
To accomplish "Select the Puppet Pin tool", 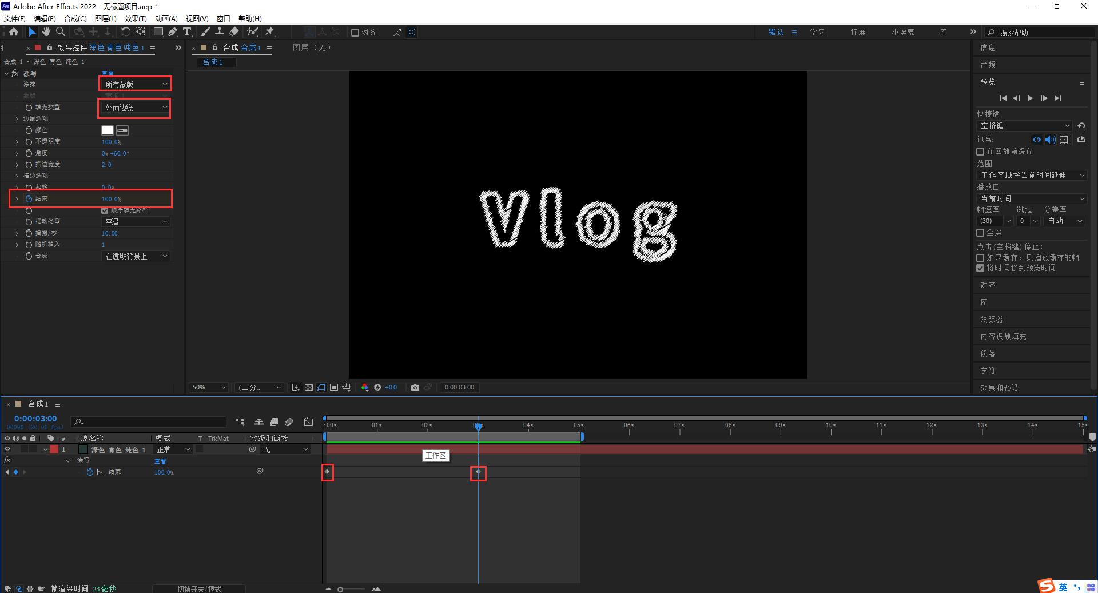I will pyautogui.click(x=270, y=32).
